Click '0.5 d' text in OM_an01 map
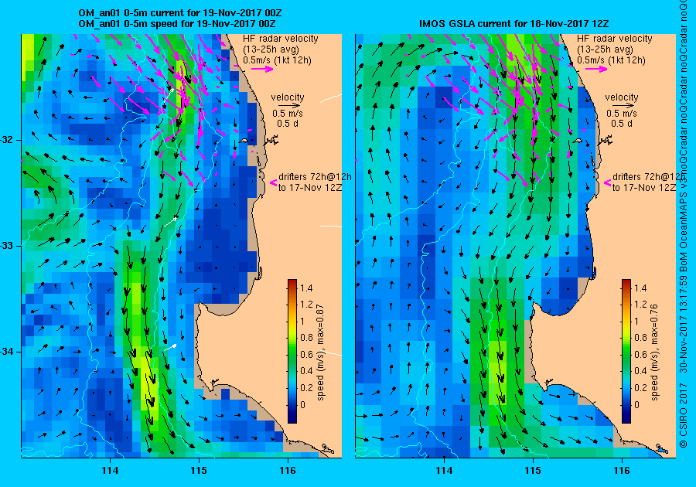This screenshot has height=487, width=696. (288, 124)
